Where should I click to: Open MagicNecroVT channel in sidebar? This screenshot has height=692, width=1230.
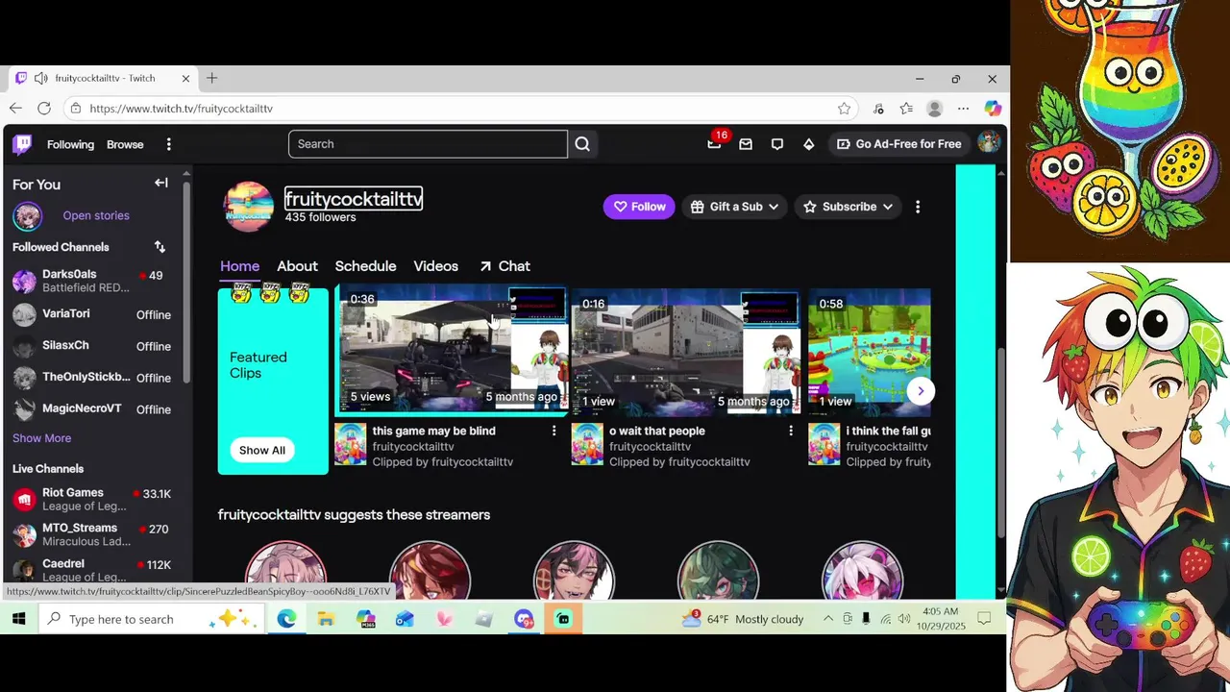93,409
